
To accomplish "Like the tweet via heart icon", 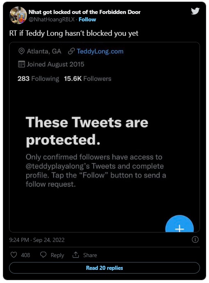I will [14, 255].
